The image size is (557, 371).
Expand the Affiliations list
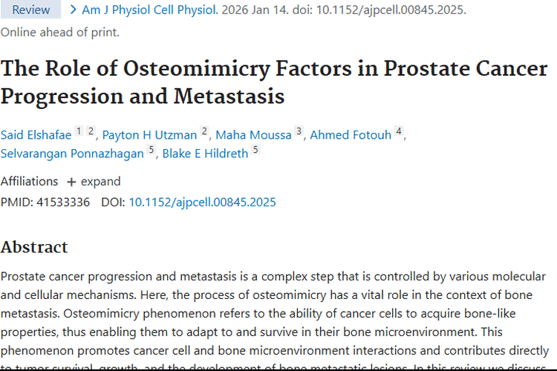(x=94, y=181)
